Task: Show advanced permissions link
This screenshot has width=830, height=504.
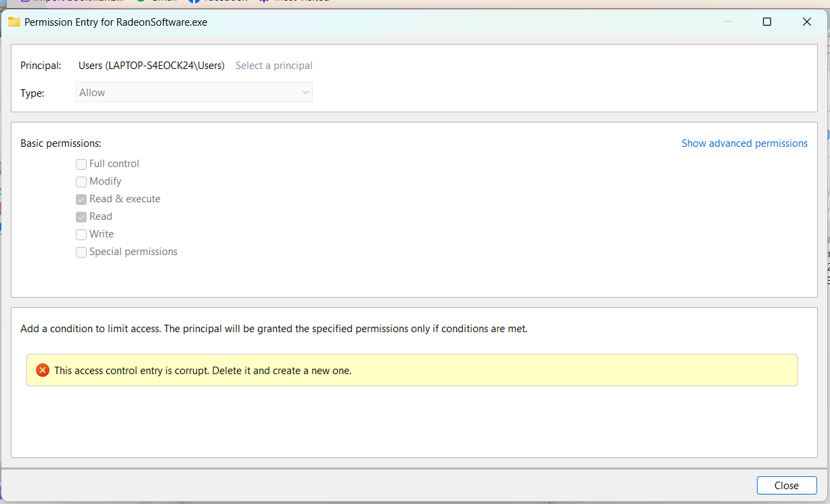Action: coord(745,143)
